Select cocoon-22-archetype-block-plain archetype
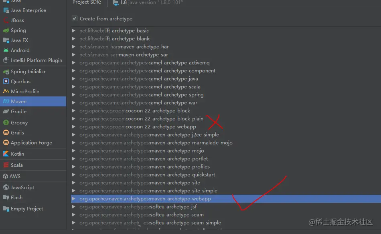 point(141,119)
